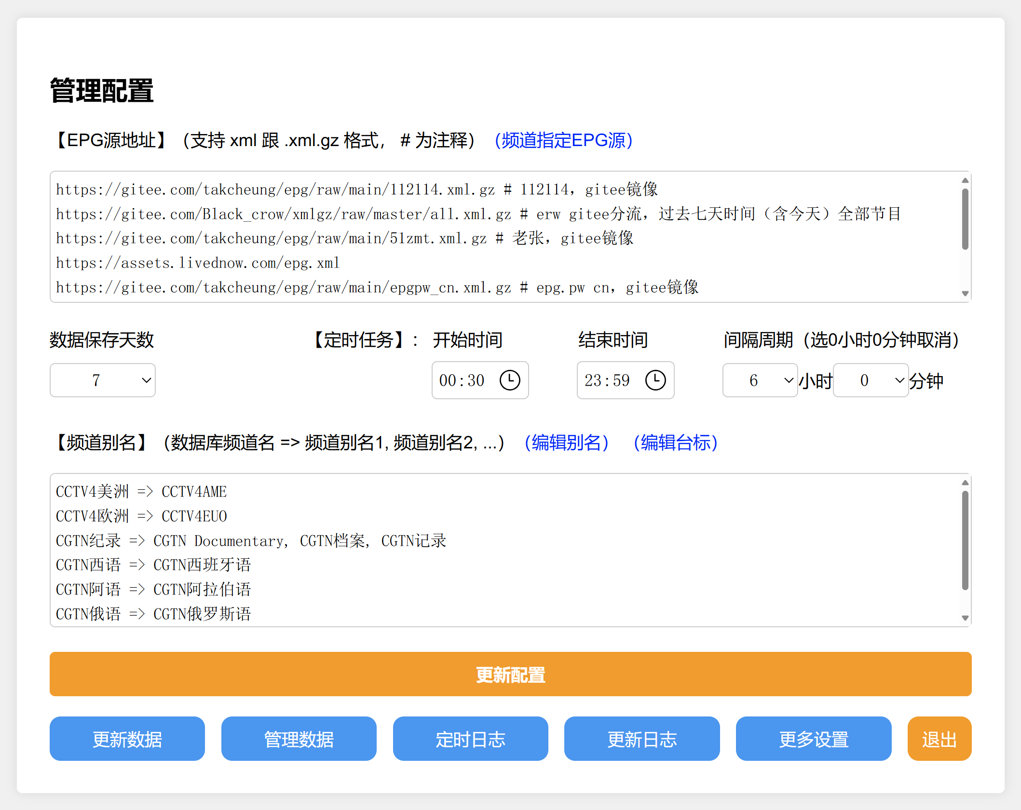Open clock picker for start time
The height and width of the screenshot is (810, 1021).
pos(510,380)
